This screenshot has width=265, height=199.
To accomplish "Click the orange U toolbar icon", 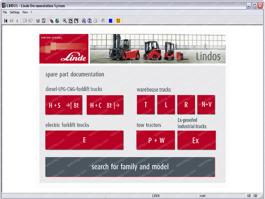I will (118, 21).
